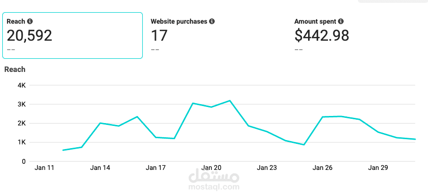
Task: Click the Jan 11 axis label
Action: pos(45,168)
